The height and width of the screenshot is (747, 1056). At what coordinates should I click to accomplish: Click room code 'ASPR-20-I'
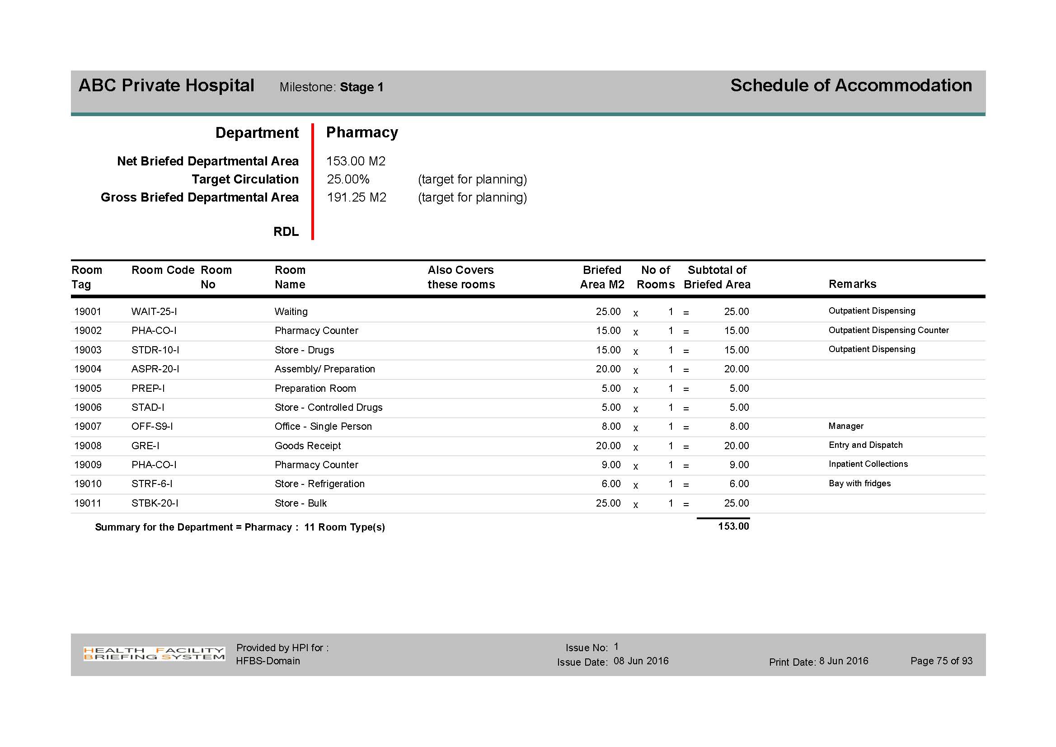pos(155,369)
